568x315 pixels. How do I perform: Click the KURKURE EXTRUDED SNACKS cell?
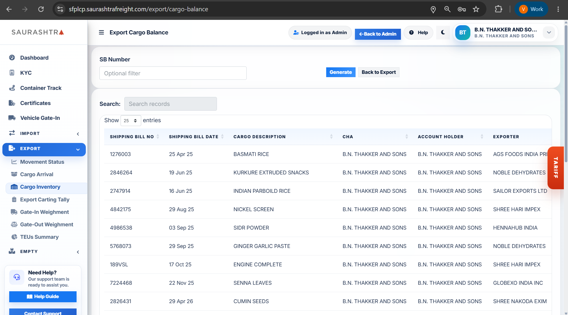point(271,172)
